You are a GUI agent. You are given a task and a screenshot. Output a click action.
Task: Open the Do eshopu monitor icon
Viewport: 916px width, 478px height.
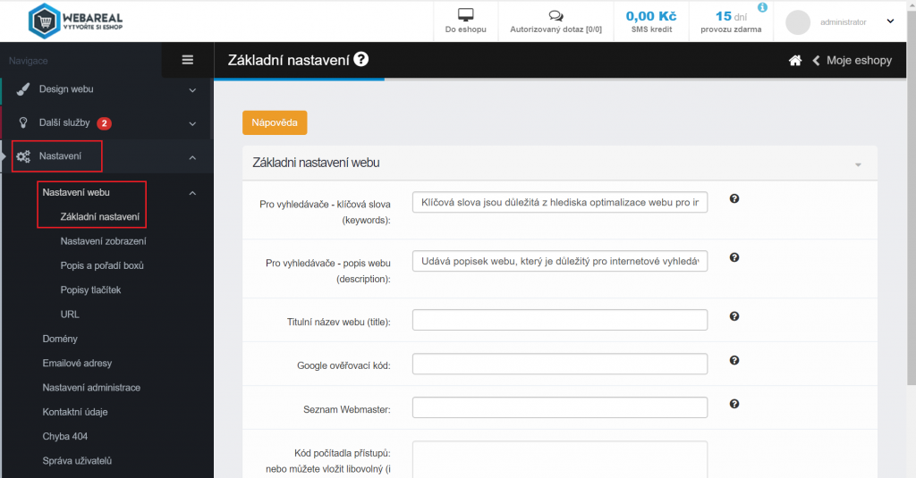(x=465, y=15)
